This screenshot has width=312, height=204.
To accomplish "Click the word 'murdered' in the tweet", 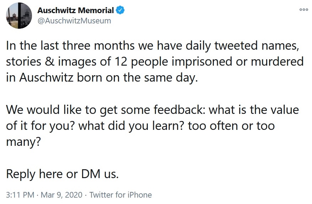I will point(277,61).
